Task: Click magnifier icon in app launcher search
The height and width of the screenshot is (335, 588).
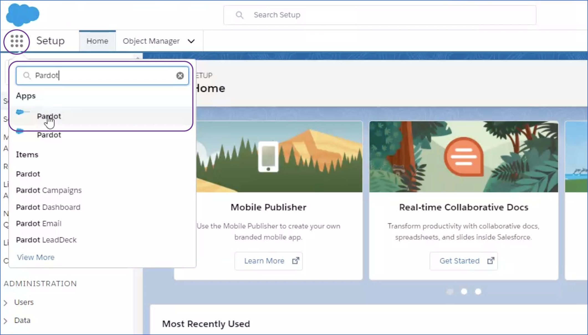Action: click(27, 75)
